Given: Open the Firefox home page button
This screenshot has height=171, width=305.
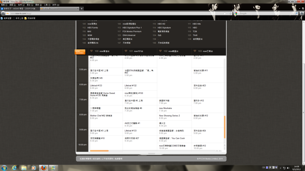Looking at the screenshot, I should 302,13.
